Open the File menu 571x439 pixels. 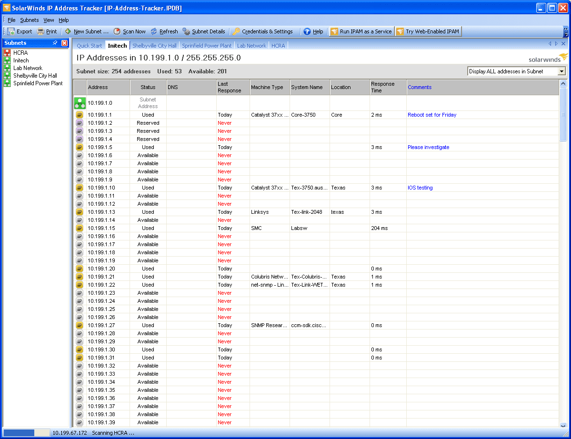[11, 20]
